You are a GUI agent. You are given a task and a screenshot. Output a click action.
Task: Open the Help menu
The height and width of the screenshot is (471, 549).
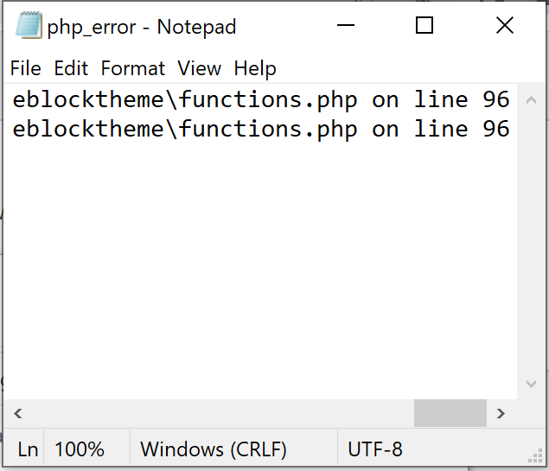coord(255,68)
